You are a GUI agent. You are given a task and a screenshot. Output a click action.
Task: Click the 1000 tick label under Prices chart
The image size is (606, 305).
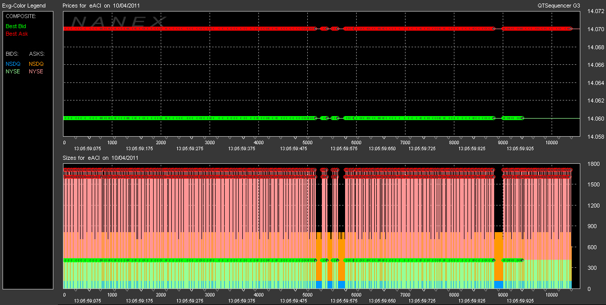point(112,143)
